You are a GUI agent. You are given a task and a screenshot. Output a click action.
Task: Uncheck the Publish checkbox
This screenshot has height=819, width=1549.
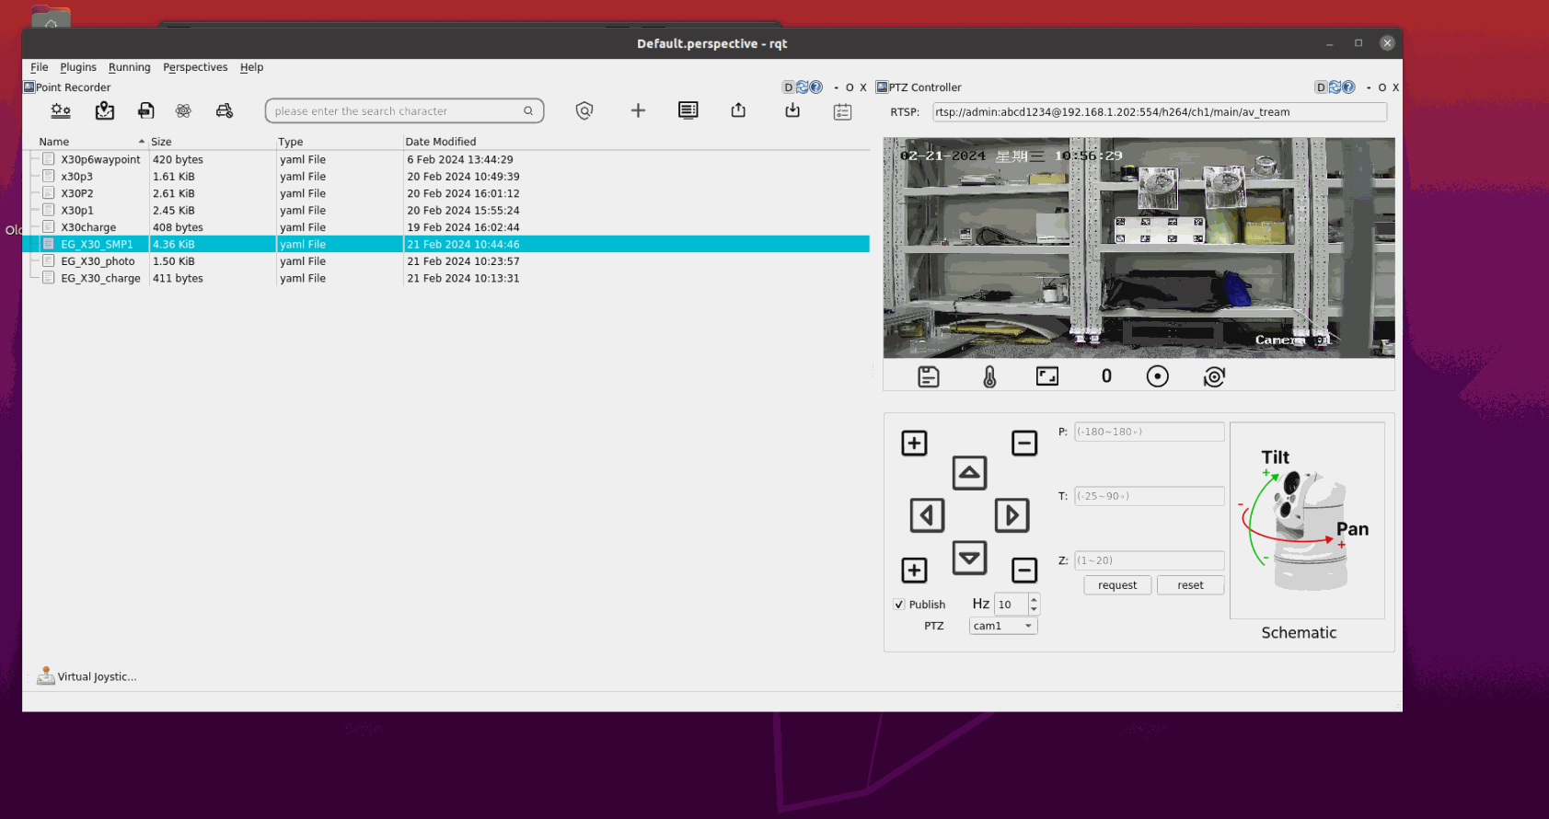[899, 605]
